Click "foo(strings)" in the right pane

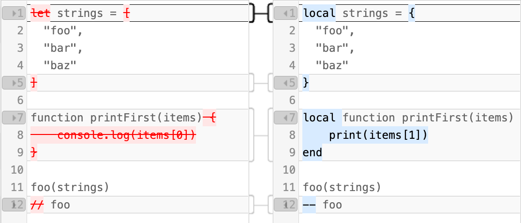tap(342, 188)
